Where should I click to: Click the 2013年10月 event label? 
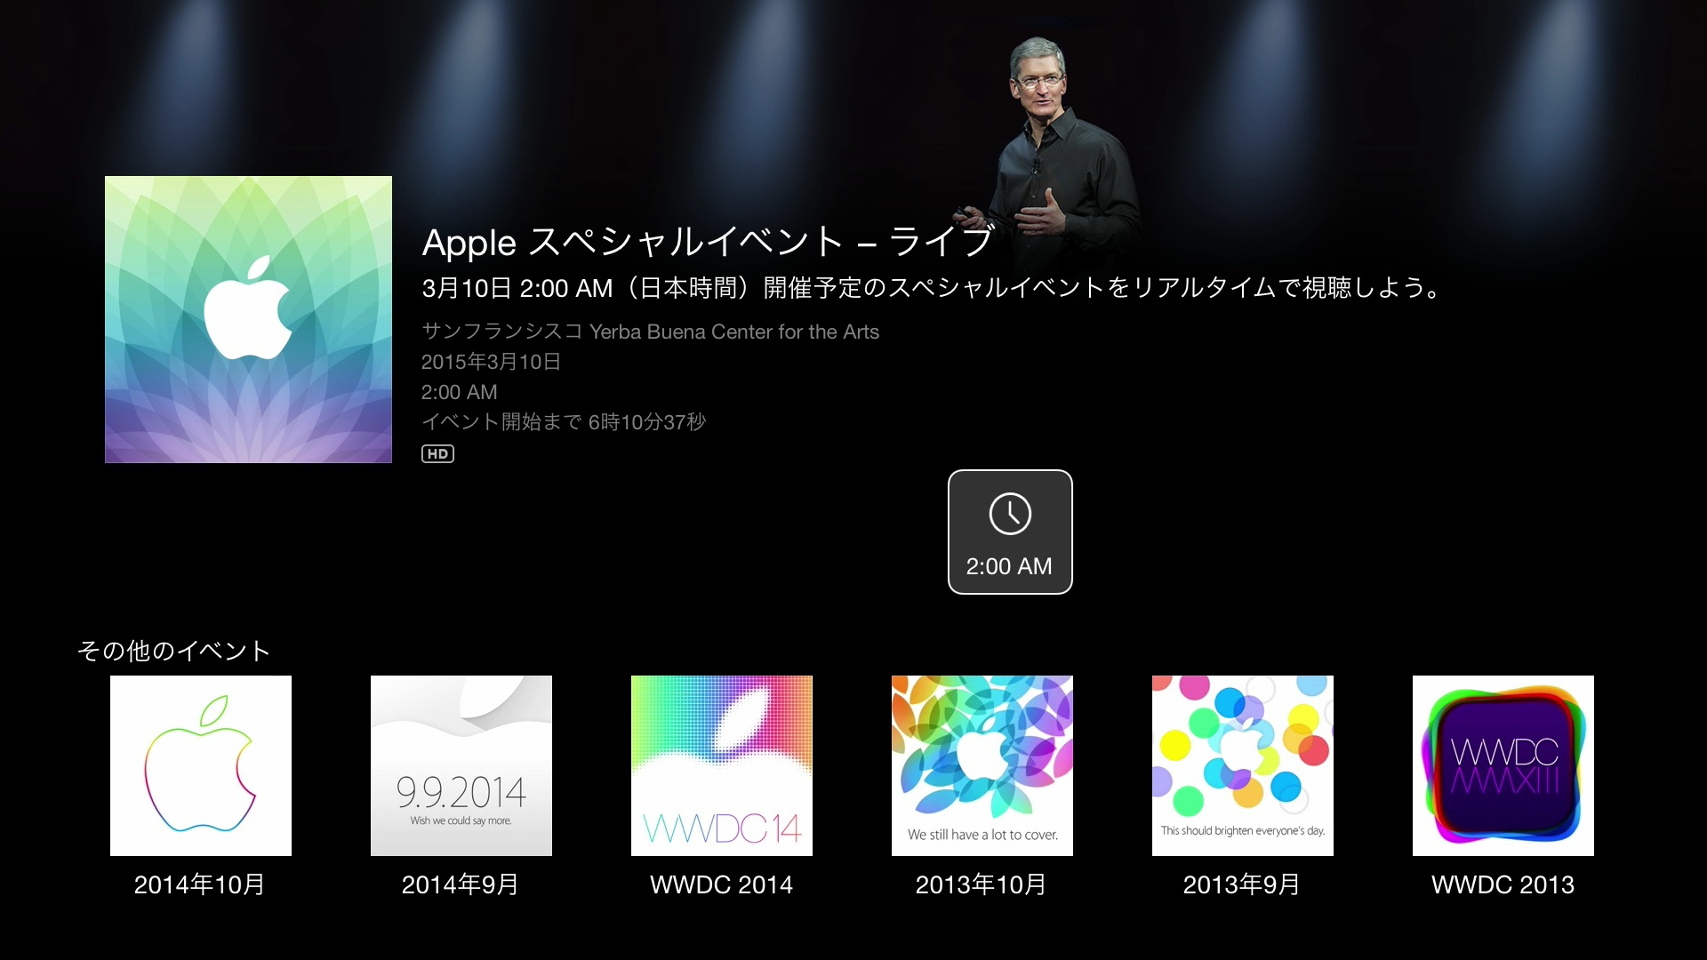click(x=982, y=884)
